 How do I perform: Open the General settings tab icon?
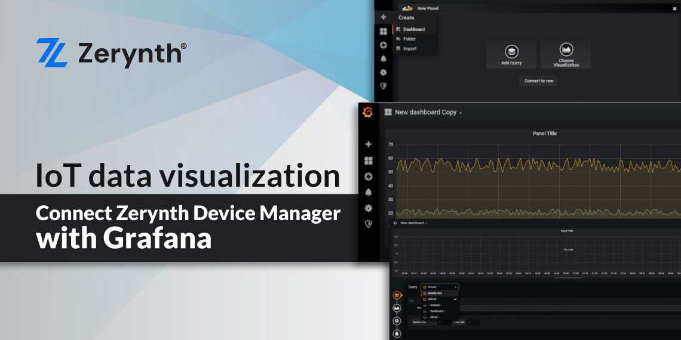coord(397,321)
